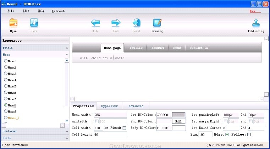Screen dimensions: 270x149
Task: Click the Home page preview tab
Action: 112,48
